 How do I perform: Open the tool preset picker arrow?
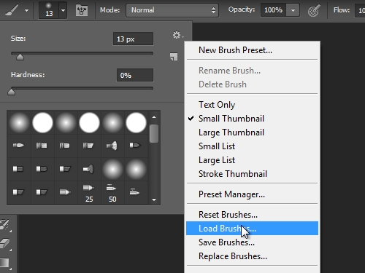pyautogui.click(x=26, y=10)
